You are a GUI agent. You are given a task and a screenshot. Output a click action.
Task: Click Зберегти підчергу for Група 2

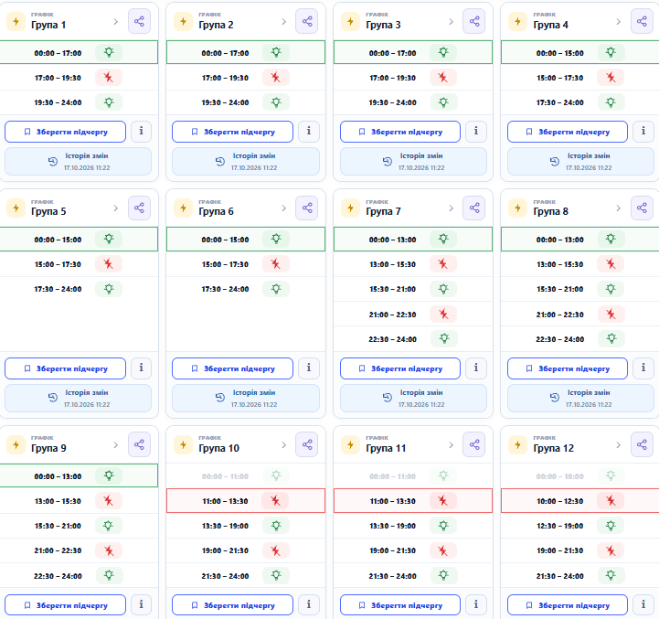[232, 132]
